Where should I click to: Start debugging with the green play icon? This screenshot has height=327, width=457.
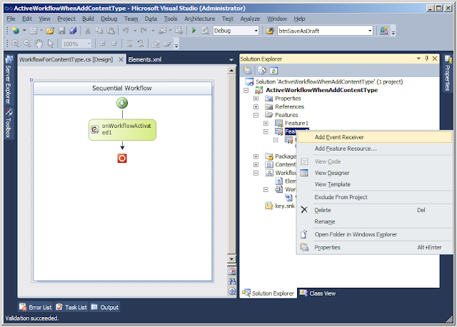click(194, 31)
